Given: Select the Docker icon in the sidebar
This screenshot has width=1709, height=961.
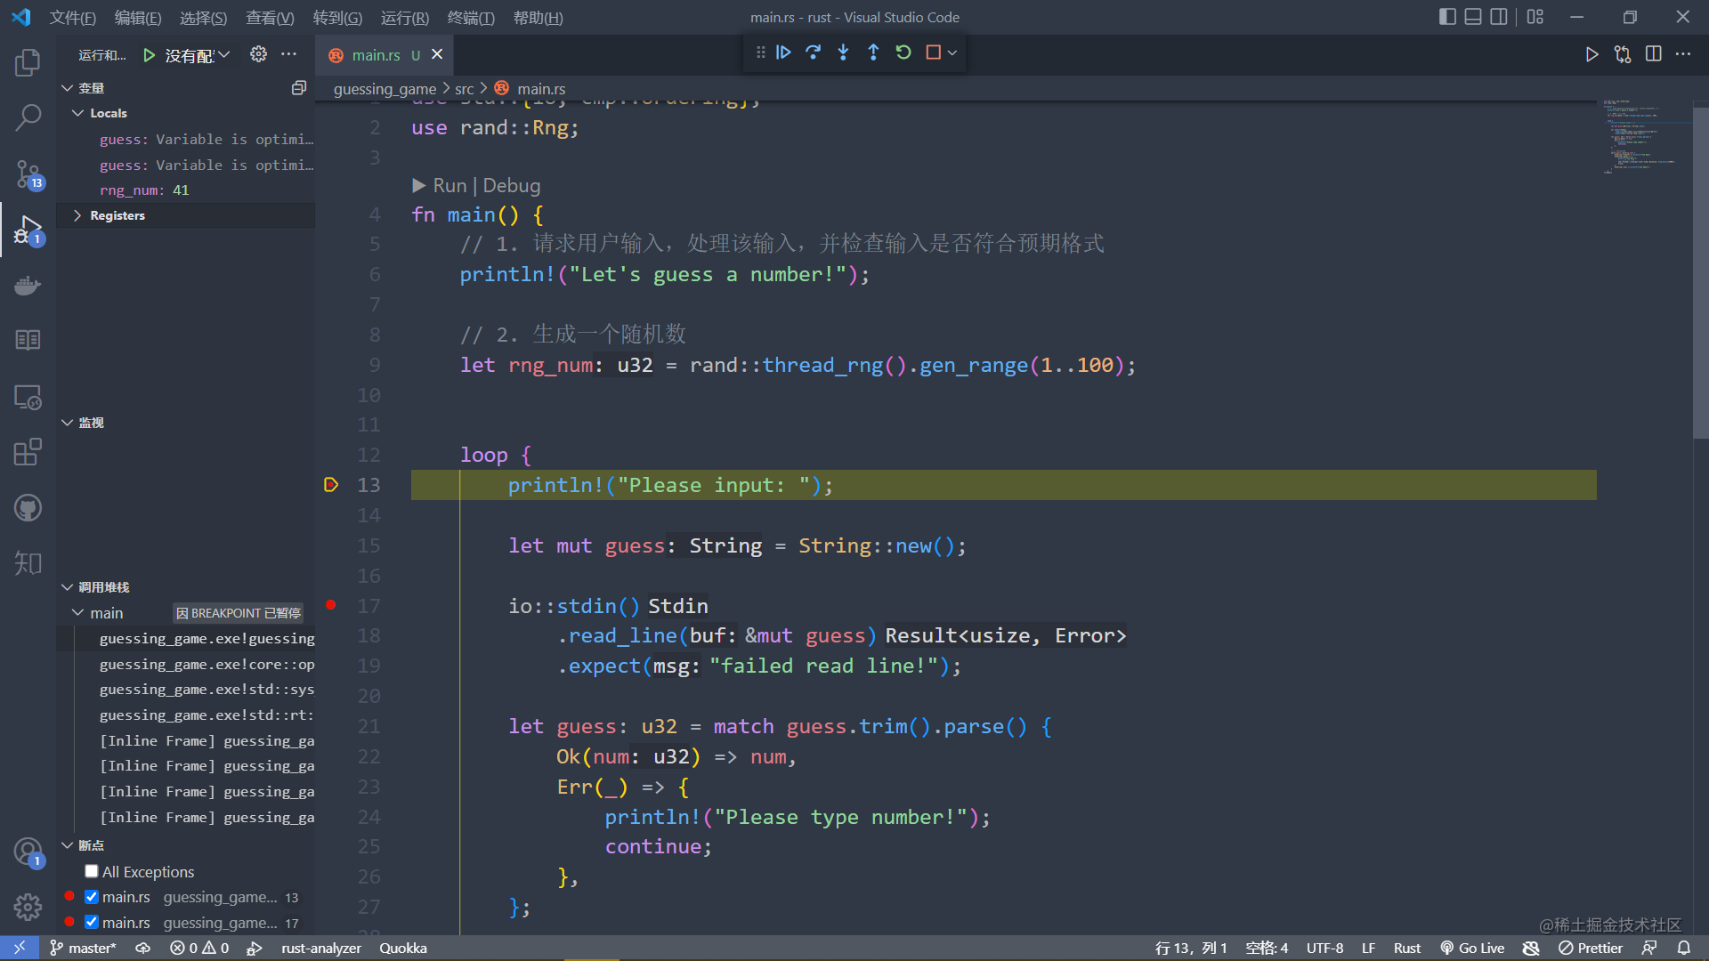Looking at the screenshot, I should point(28,286).
